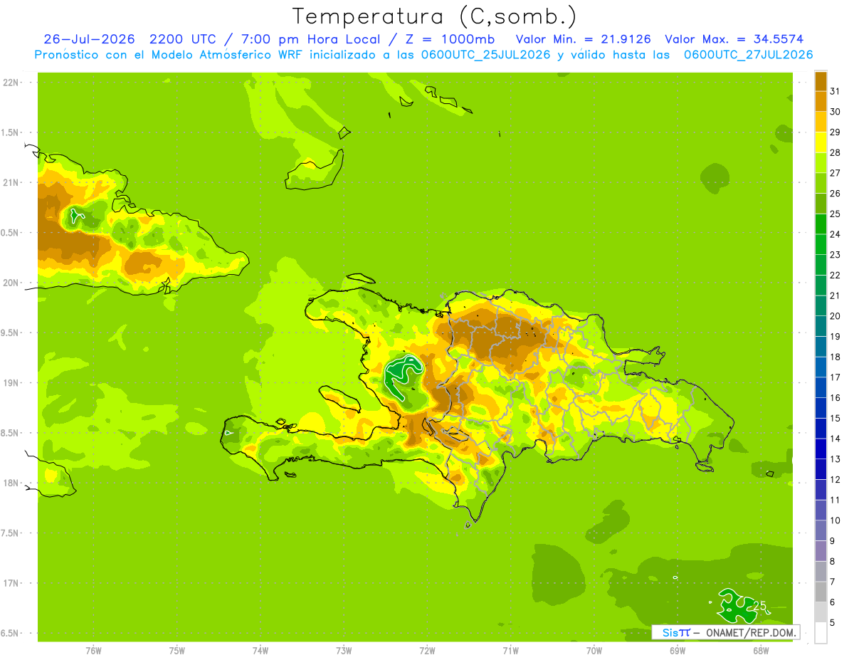Screen dimensions: 854x660
Task: Click the "20N" latitude label
Action: [11, 283]
